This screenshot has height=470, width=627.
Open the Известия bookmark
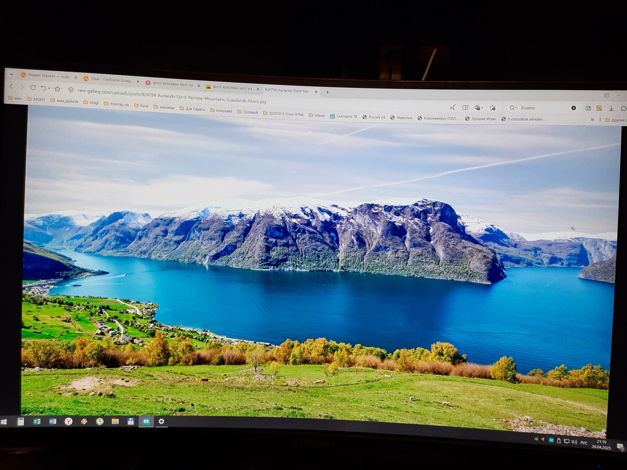(x=401, y=118)
